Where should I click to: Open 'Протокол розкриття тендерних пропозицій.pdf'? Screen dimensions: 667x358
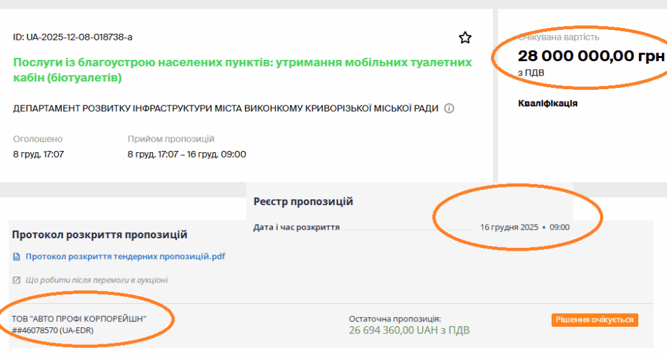pyautogui.click(x=125, y=256)
